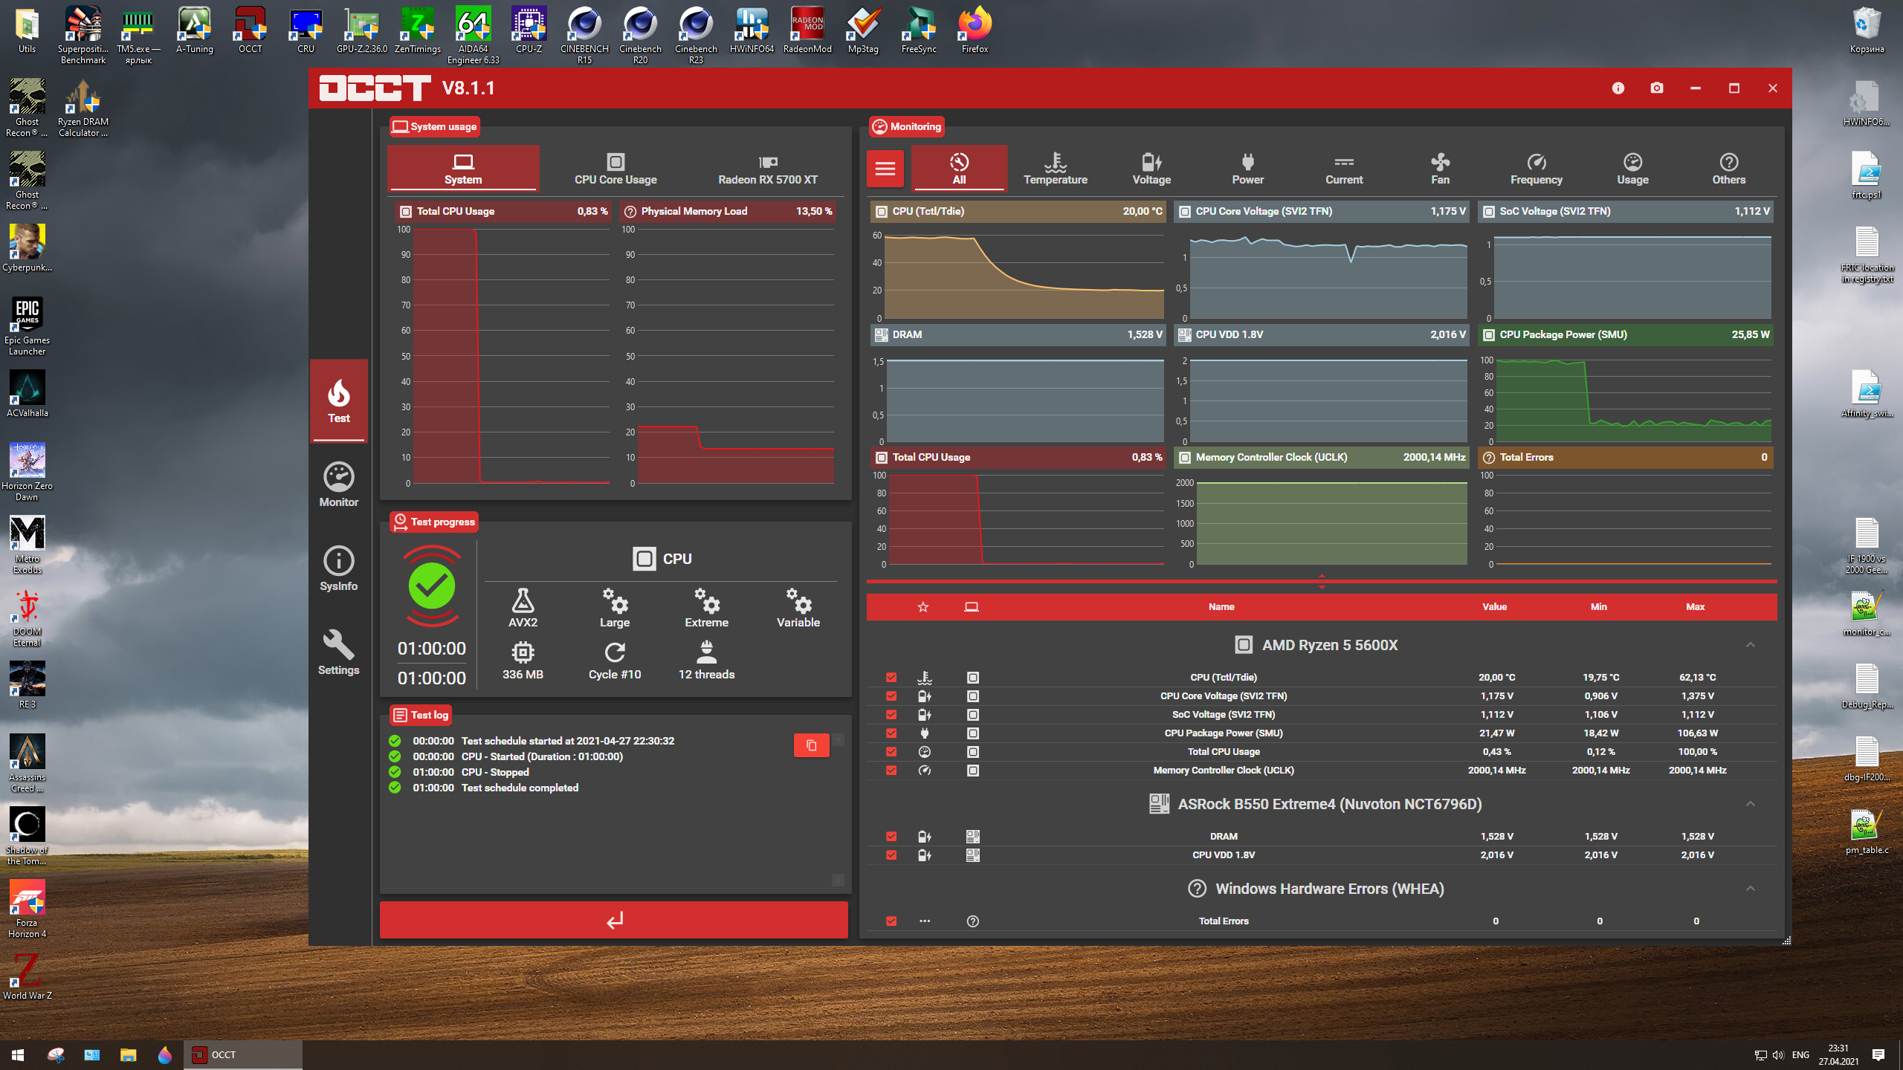Select the Temperature monitoring tab
Screen dimensions: 1903x1070
tap(1055, 169)
